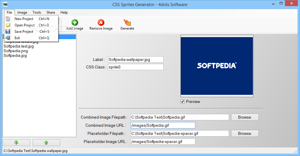Image resolution: width=300 pixels, height=156 pixels.
Task: Toggle the Preview checkbox
Action: 182,101
